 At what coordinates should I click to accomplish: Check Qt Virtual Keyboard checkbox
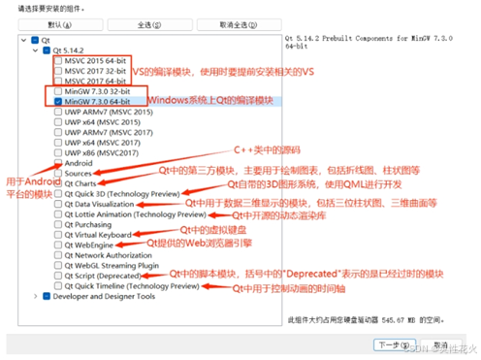[x=58, y=235]
